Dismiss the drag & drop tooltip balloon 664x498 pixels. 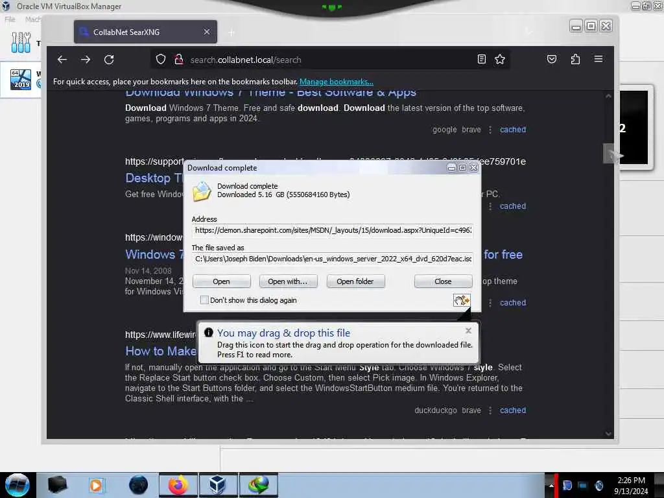pyautogui.click(x=468, y=331)
